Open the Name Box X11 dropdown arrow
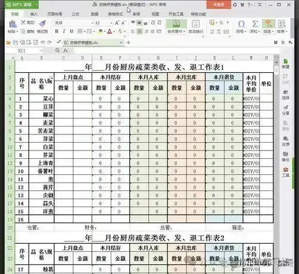 pos(41,51)
